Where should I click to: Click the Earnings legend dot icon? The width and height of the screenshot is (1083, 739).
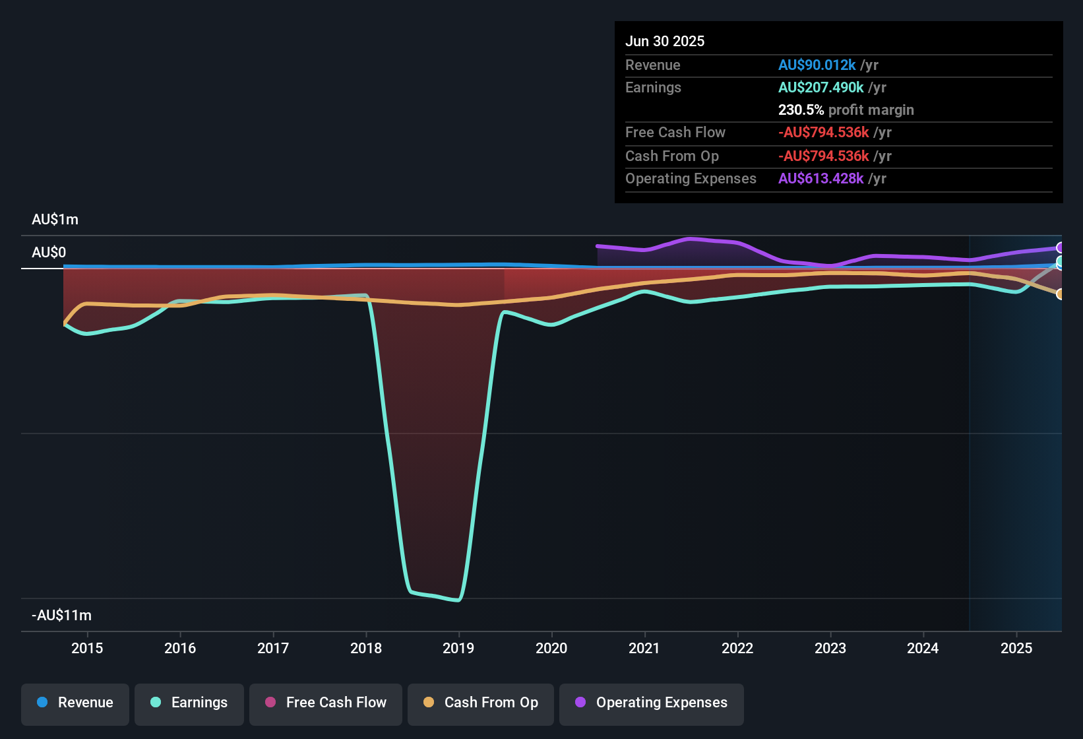pyautogui.click(x=156, y=703)
